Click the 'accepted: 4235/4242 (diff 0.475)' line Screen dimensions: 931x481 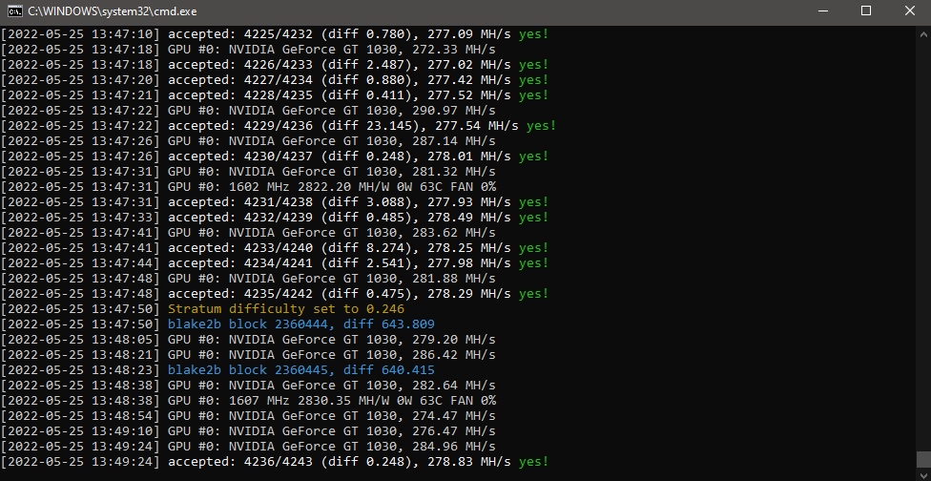(x=275, y=293)
